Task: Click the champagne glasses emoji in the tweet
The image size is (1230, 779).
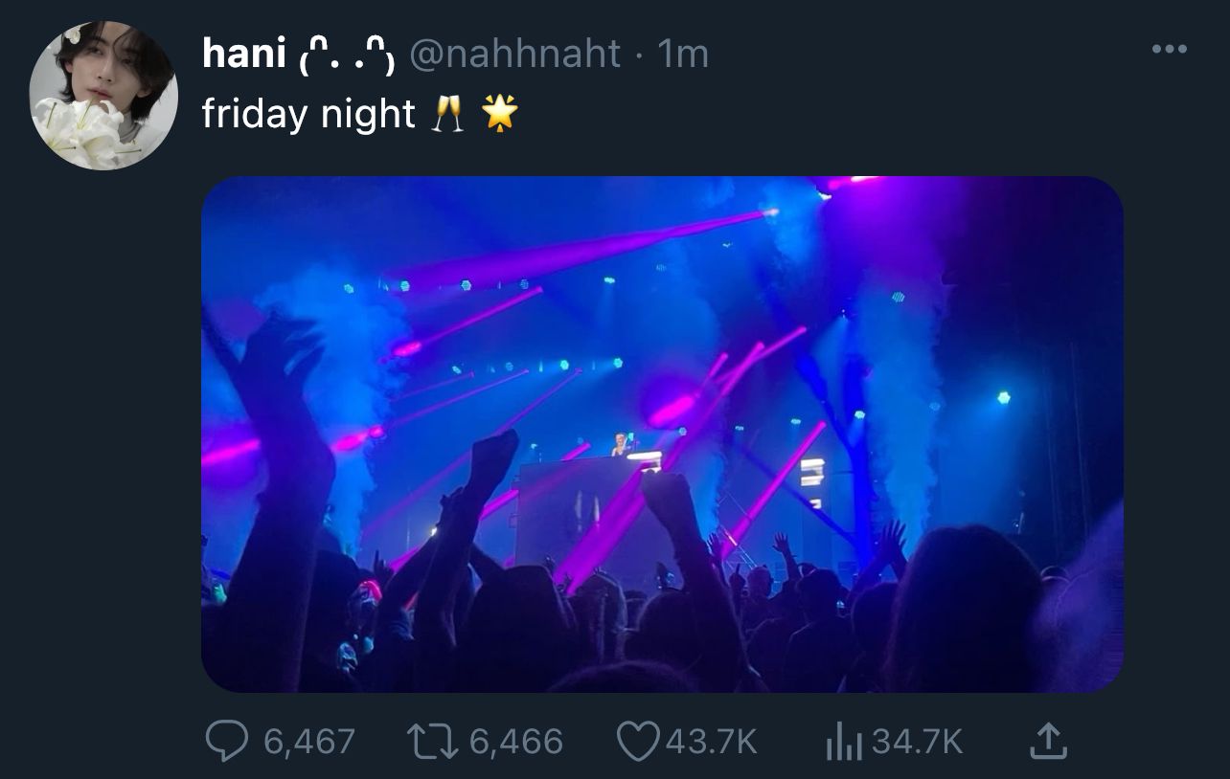Action: pos(447,115)
